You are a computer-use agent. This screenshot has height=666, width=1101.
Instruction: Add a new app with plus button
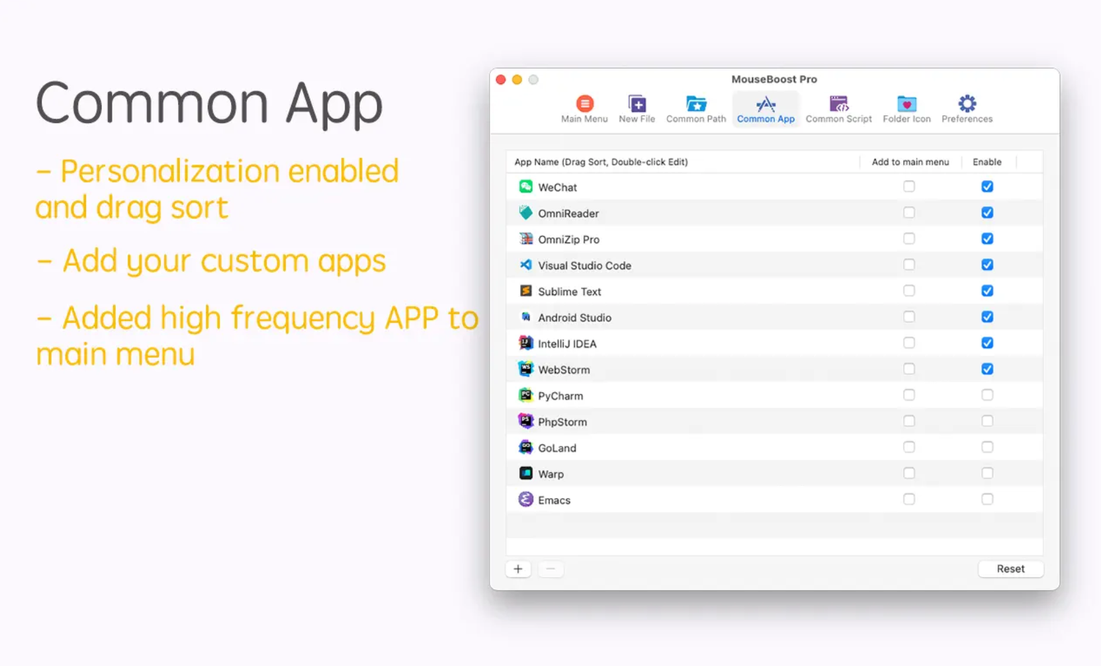coord(518,569)
